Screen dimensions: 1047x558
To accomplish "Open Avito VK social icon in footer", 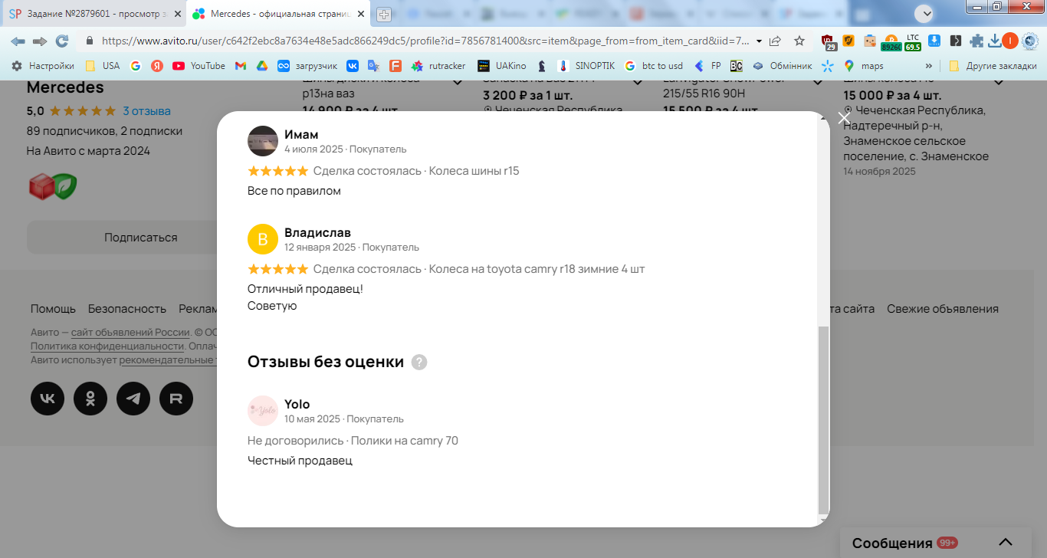I will pyautogui.click(x=48, y=399).
